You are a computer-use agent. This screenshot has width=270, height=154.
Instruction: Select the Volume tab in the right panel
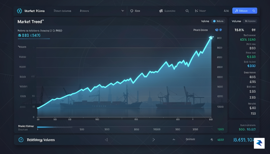[236, 21]
